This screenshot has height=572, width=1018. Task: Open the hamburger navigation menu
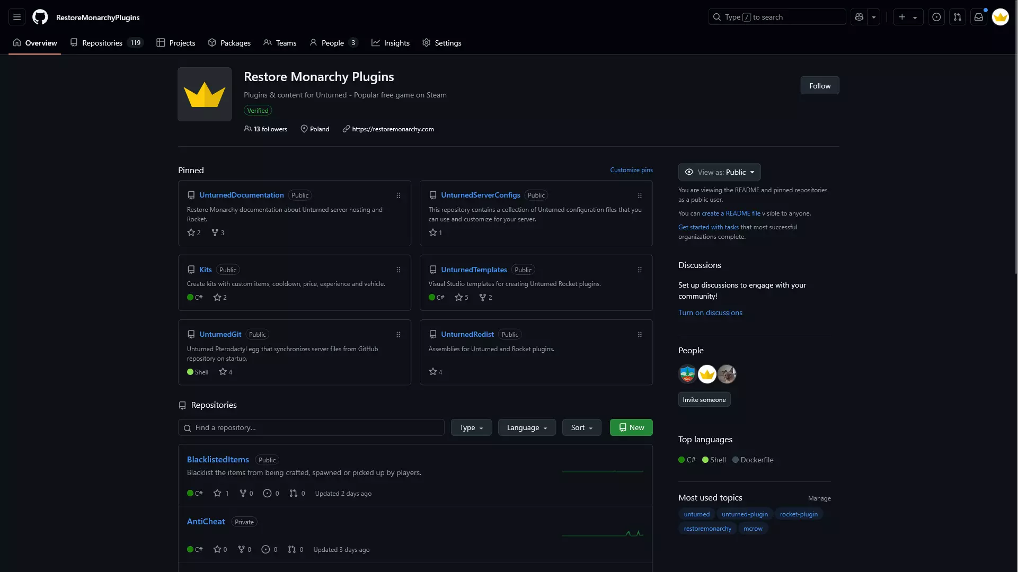(17, 17)
